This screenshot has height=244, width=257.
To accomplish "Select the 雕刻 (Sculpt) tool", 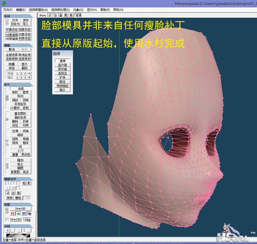I will coord(20,160).
